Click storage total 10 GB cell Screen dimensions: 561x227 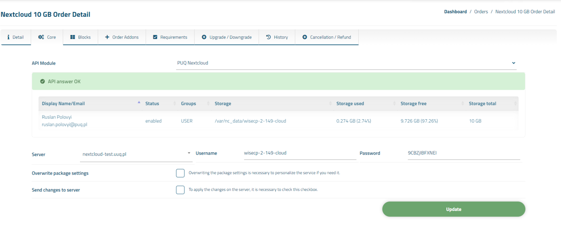point(475,121)
